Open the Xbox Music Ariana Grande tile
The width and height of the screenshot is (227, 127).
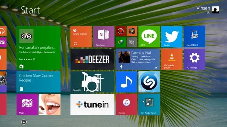pyautogui.click(x=81, y=37)
